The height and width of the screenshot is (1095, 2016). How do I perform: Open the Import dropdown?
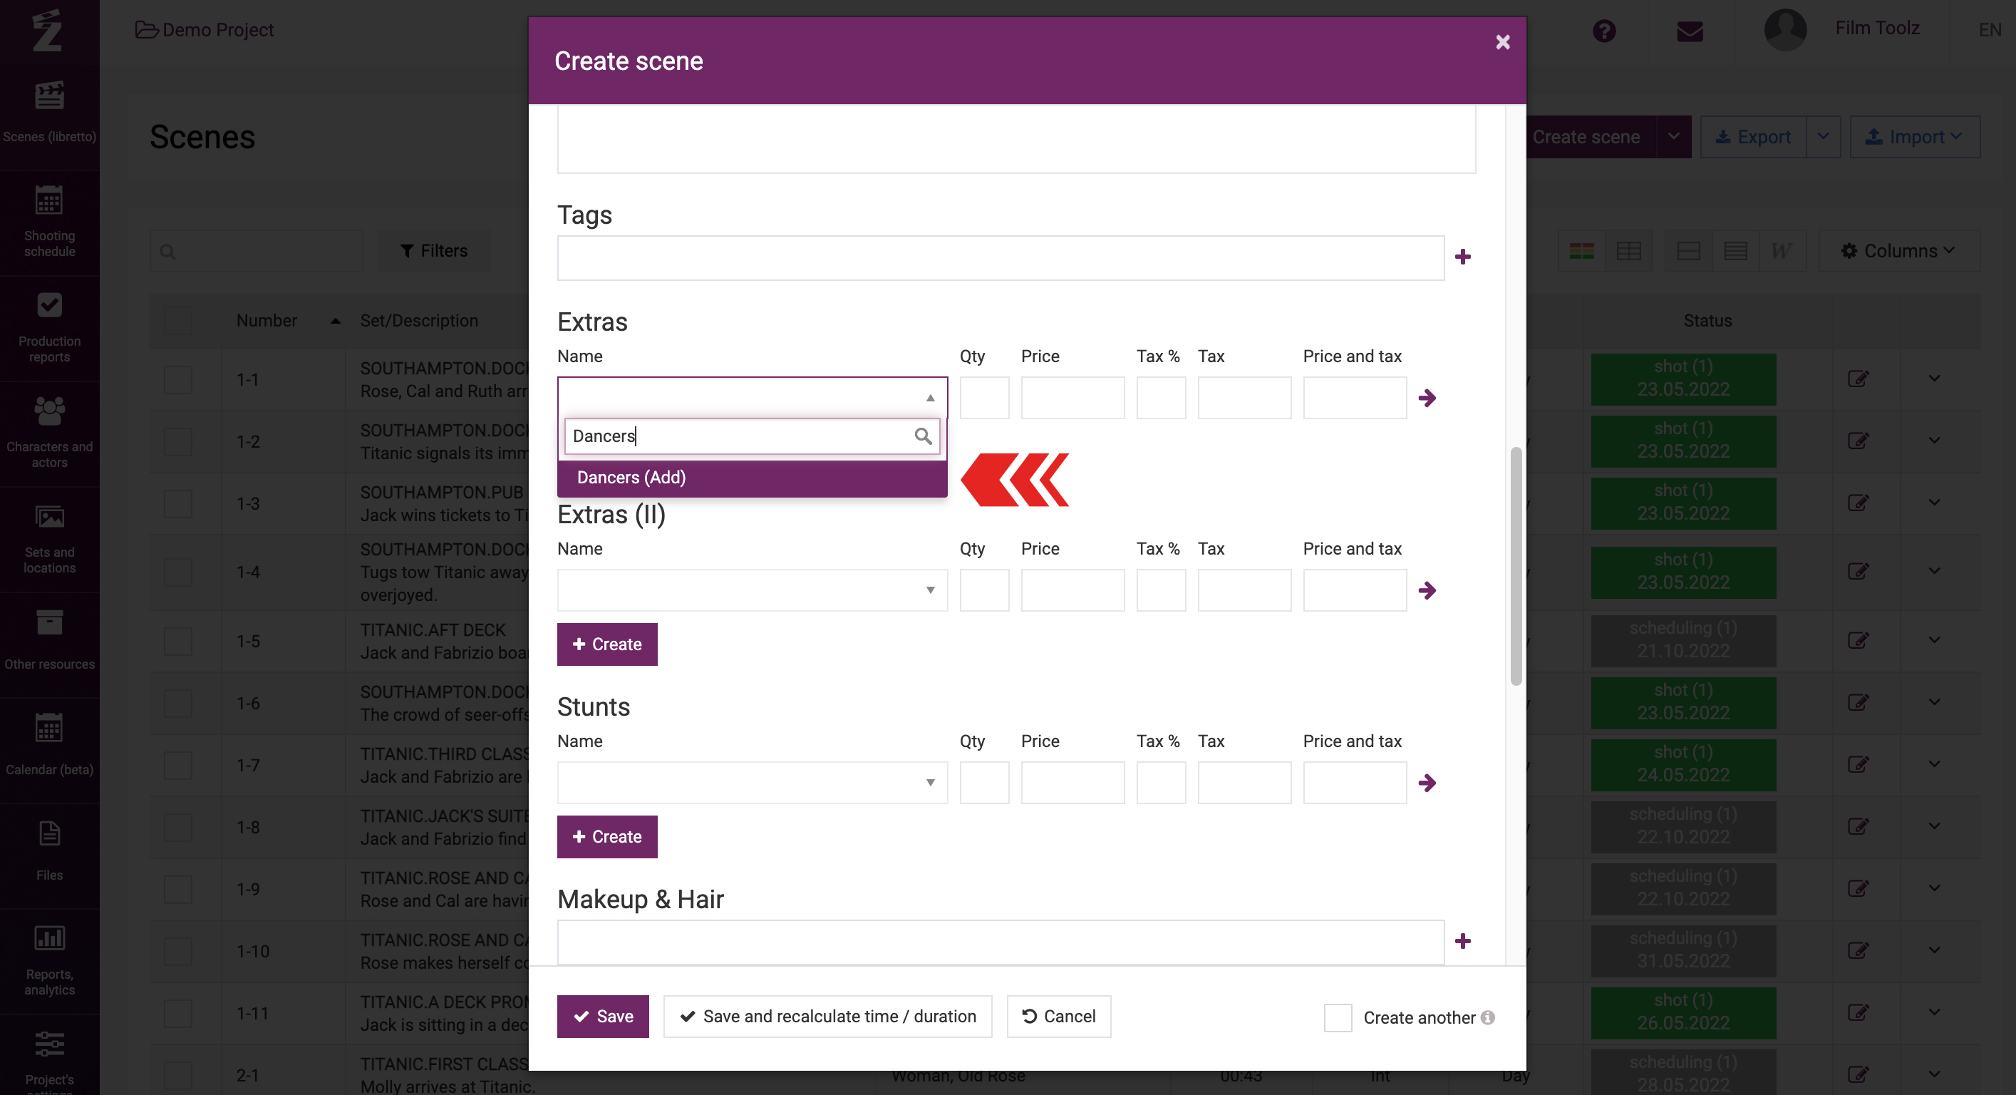[x=1914, y=137]
